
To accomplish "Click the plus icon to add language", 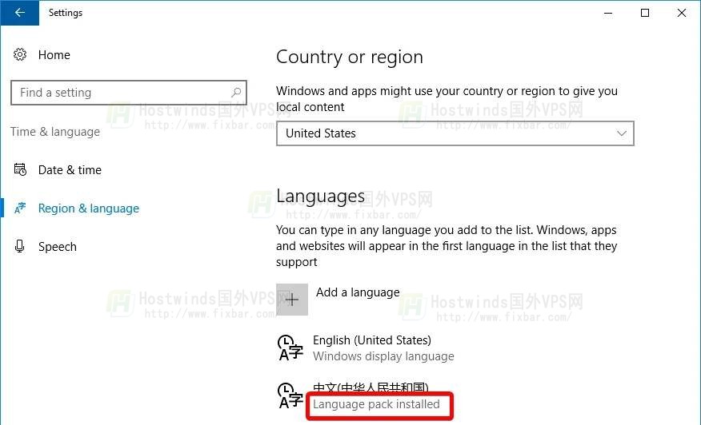I will 292,300.
